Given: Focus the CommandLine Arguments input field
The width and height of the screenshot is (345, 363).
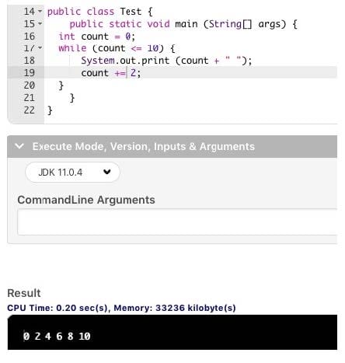Looking at the screenshot, I should (177, 222).
